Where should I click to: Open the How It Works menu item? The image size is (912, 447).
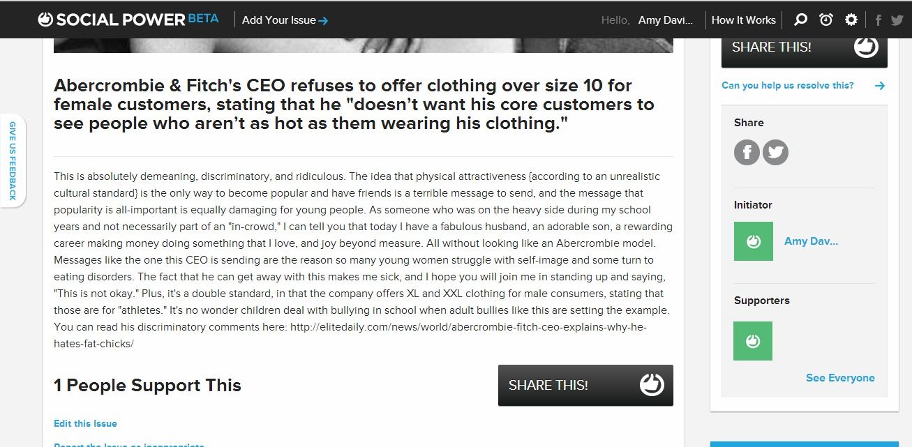point(744,20)
